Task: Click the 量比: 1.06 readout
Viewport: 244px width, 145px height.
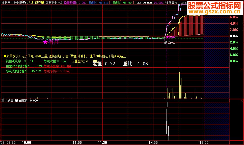Action: (x=135, y=64)
